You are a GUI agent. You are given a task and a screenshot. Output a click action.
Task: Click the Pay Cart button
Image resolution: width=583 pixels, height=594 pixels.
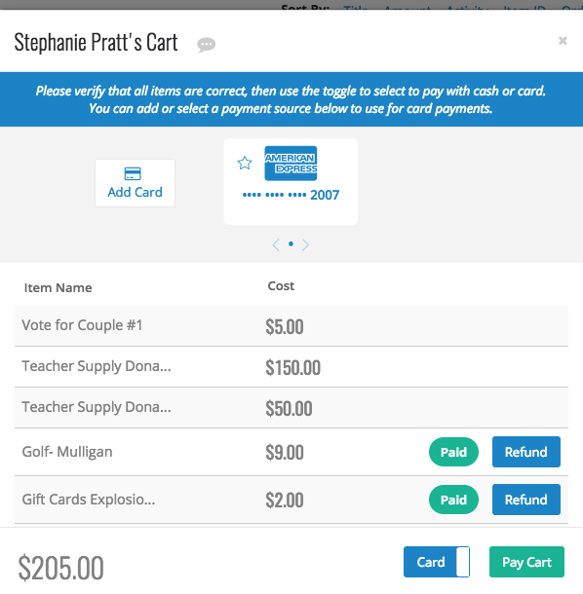526,562
